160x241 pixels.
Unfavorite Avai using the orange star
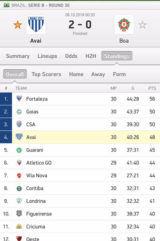18,25
